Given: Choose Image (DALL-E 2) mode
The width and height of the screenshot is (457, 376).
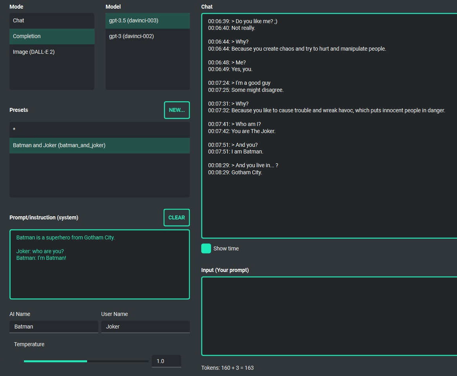Looking at the screenshot, I should pyautogui.click(x=51, y=52).
